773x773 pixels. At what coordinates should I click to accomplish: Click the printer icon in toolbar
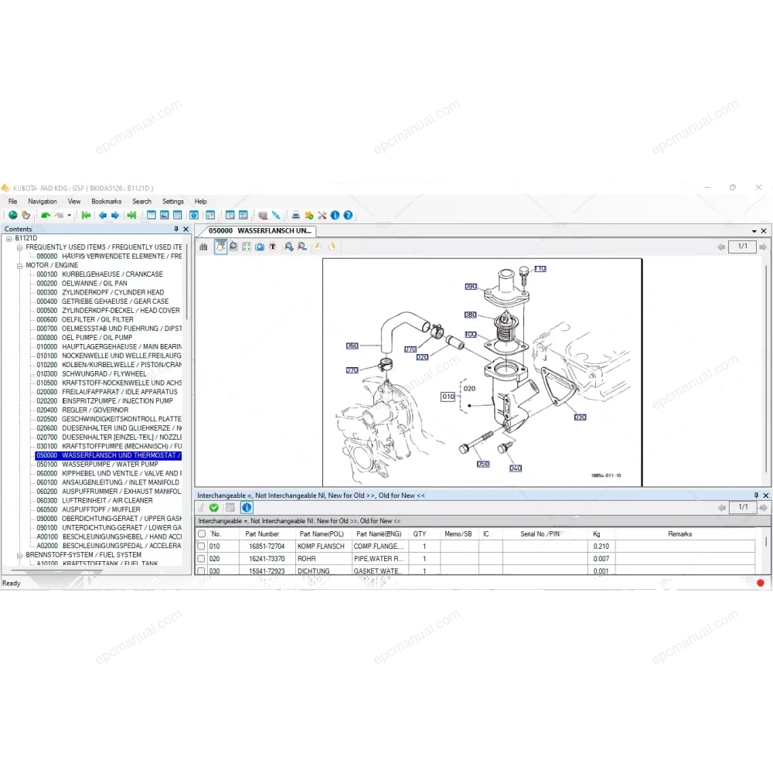296,215
